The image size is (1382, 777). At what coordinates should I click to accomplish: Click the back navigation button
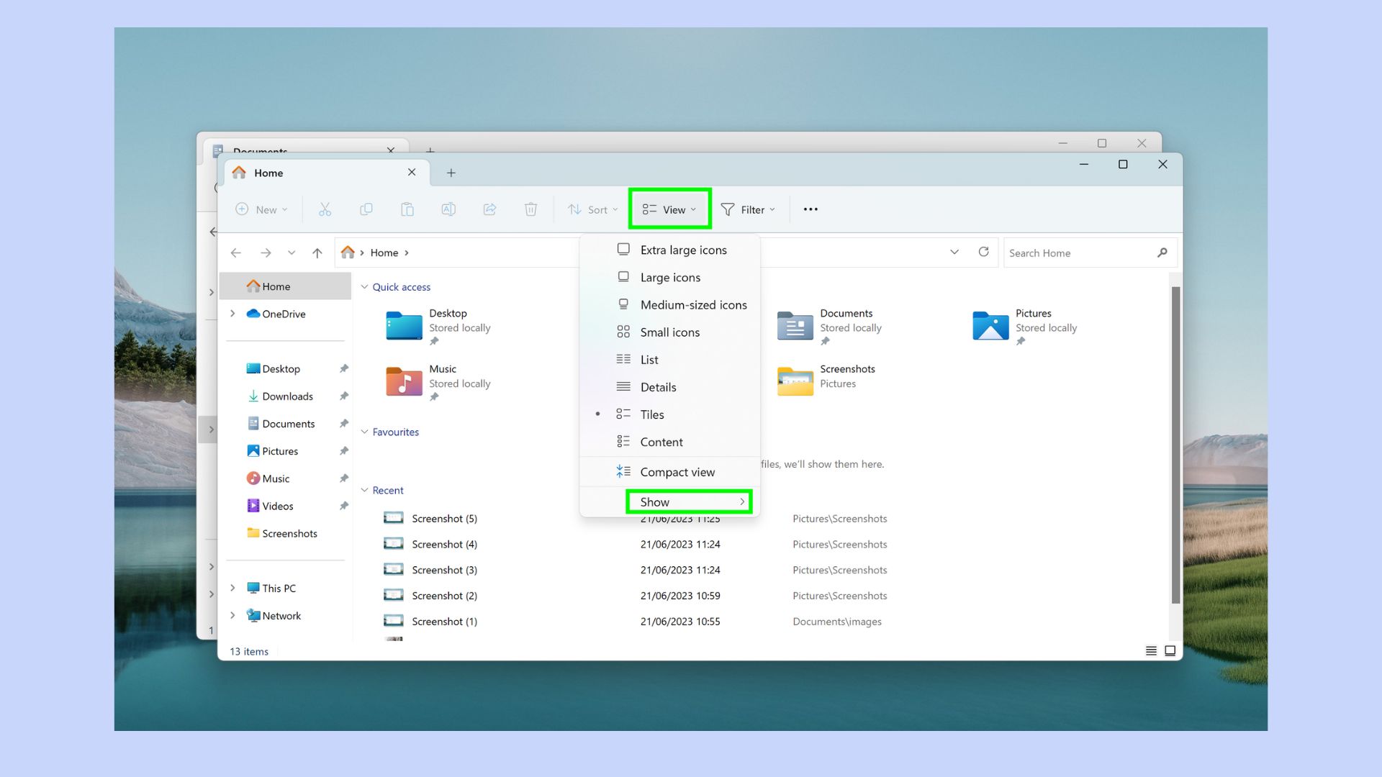[x=235, y=253]
